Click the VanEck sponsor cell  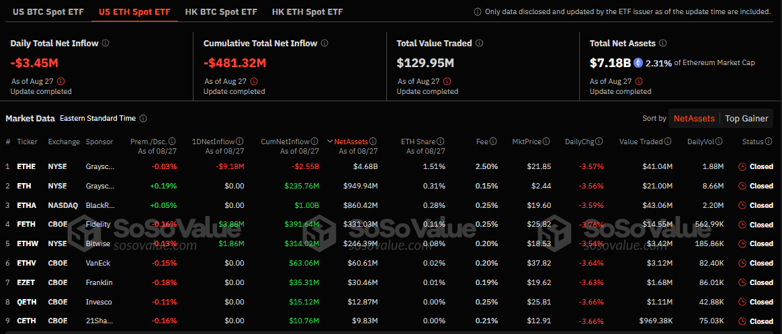coord(98,263)
